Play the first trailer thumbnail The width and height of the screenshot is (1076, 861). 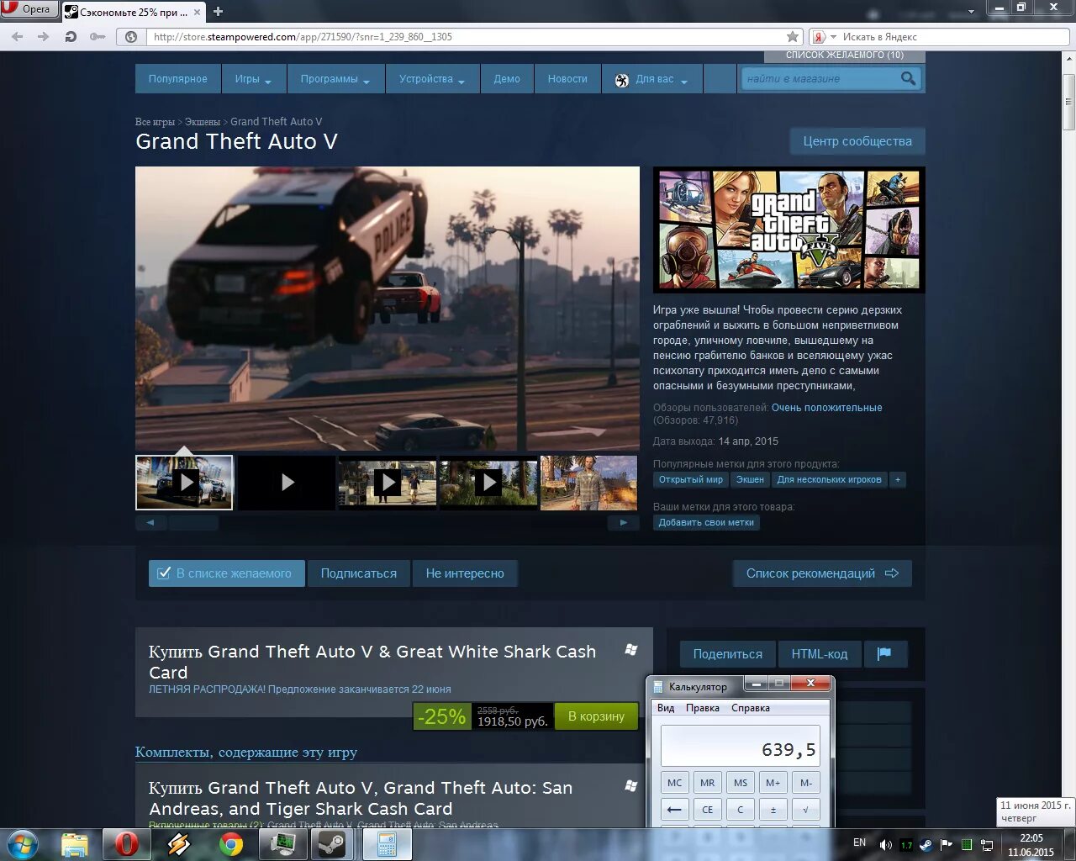[184, 483]
